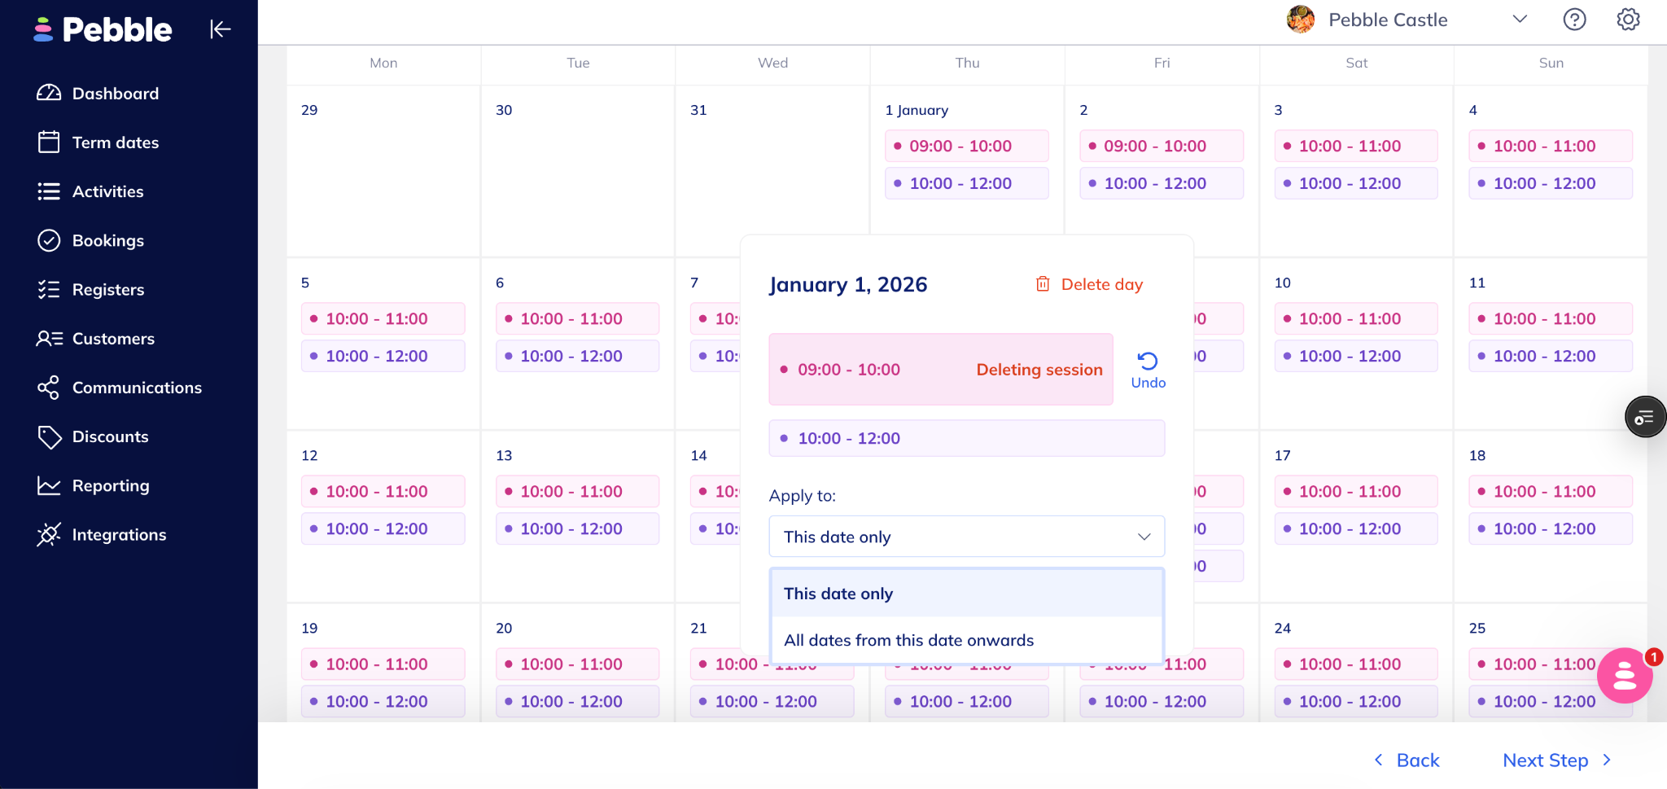Screen dimensions: 1667x789
Task: Expand the Pebble Castle account dropdown
Action: click(1519, 20)
